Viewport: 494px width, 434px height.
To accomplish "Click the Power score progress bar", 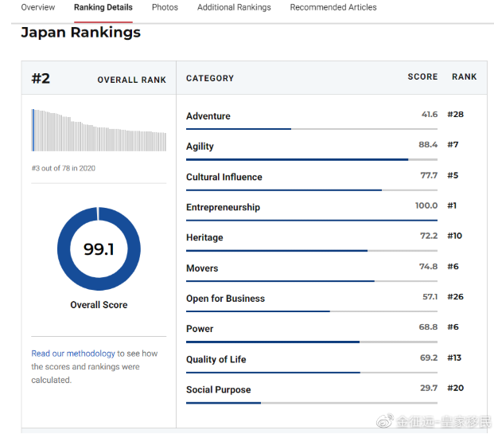I will coord(312,342).
